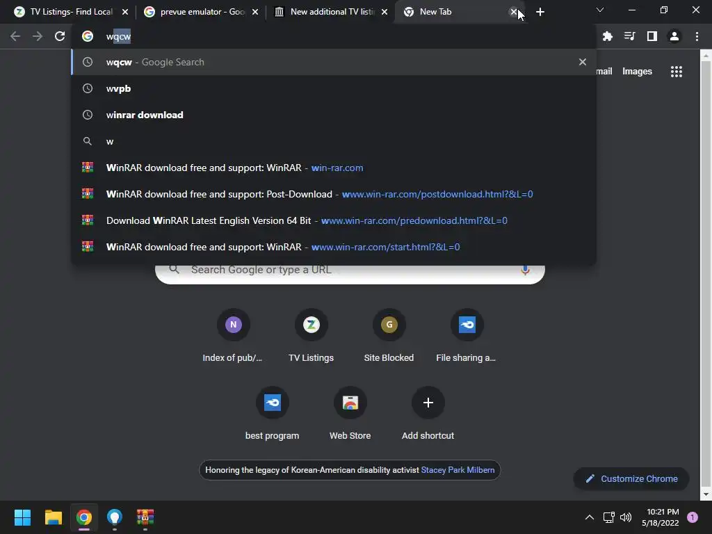Open WinRAR taskbar icon
Image resolution: width=712 pixels, height=534 pixels.
145,517
